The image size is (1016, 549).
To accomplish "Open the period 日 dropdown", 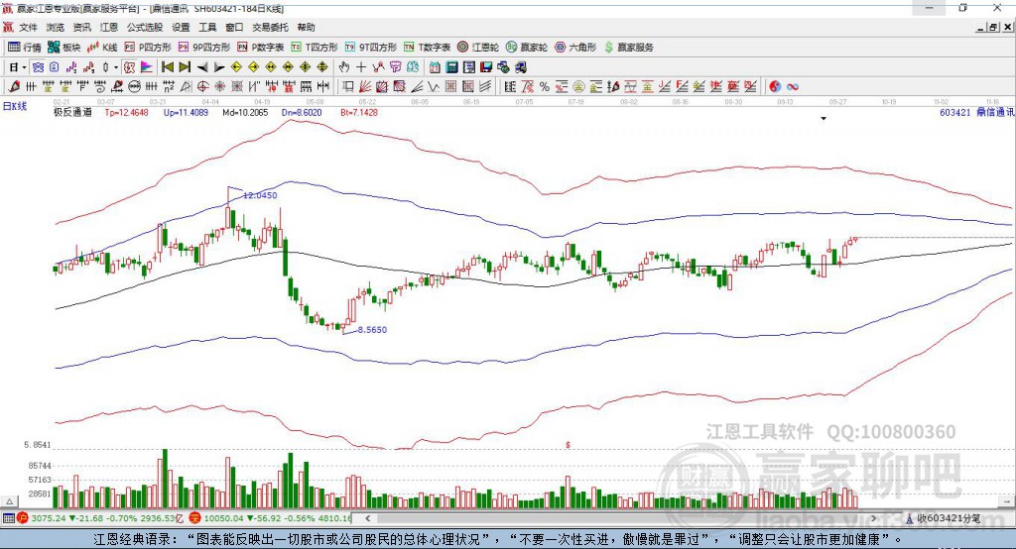I will tap(18, 67).
